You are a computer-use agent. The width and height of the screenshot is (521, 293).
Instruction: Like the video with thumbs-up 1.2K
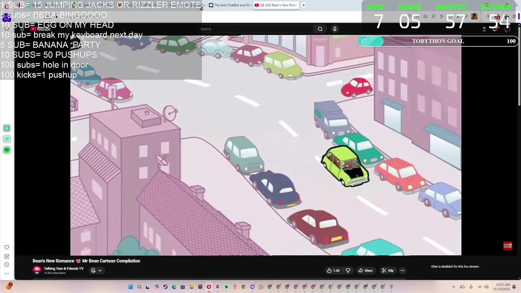pos(333,271)
